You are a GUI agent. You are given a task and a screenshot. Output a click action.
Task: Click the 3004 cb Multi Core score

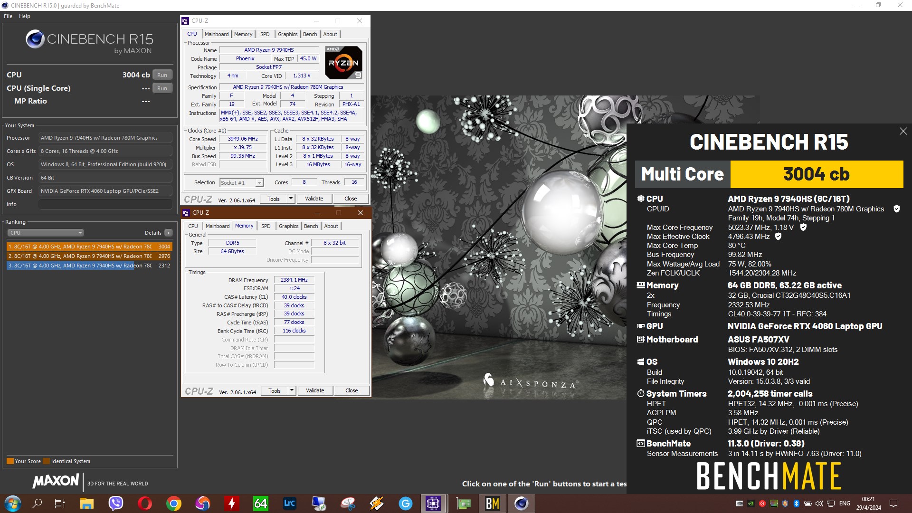[x=817, y=174]
